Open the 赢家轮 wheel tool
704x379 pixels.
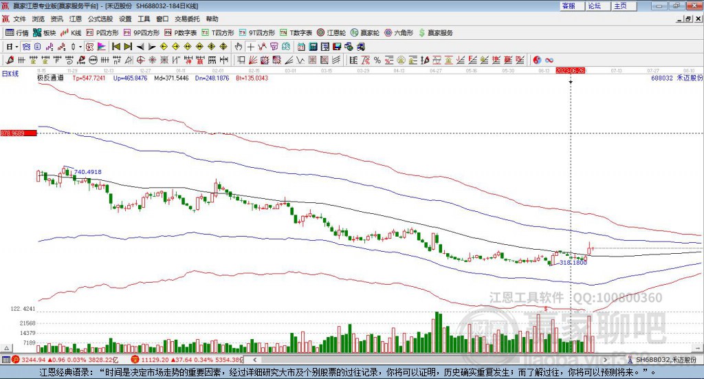click(x=365, y=33)
